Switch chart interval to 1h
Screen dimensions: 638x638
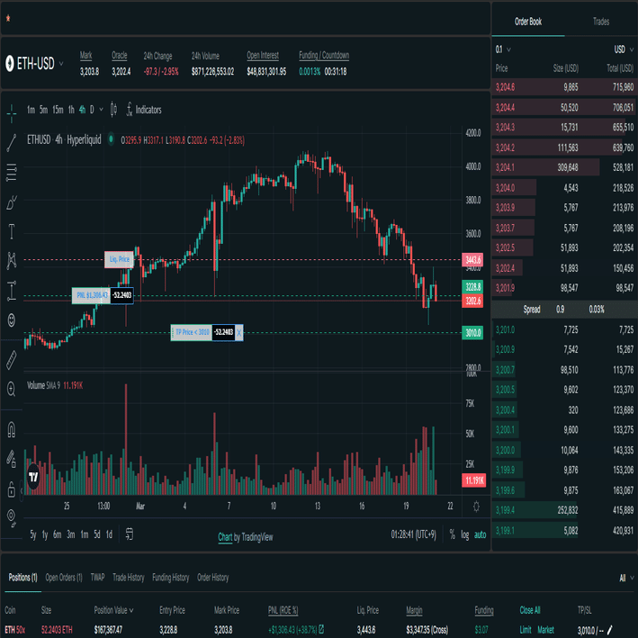71,110
